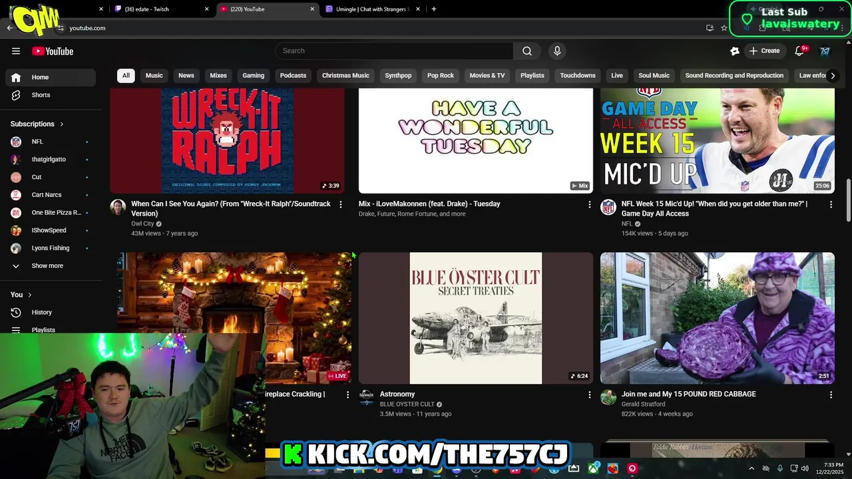
Task: Expand the You section chevron
Action: tap(30, 295)
